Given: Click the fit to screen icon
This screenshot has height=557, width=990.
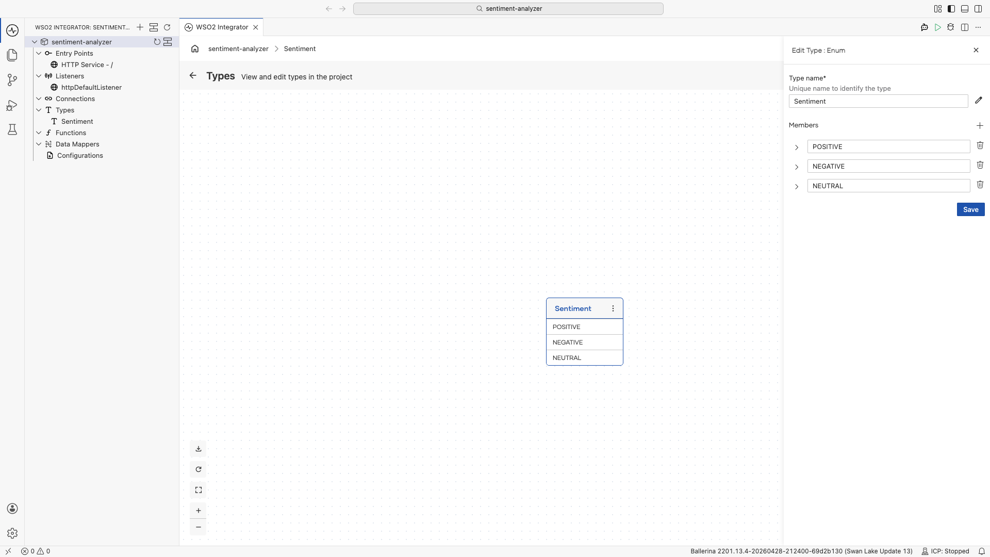Looking at the screenshot, I should 199,490.
